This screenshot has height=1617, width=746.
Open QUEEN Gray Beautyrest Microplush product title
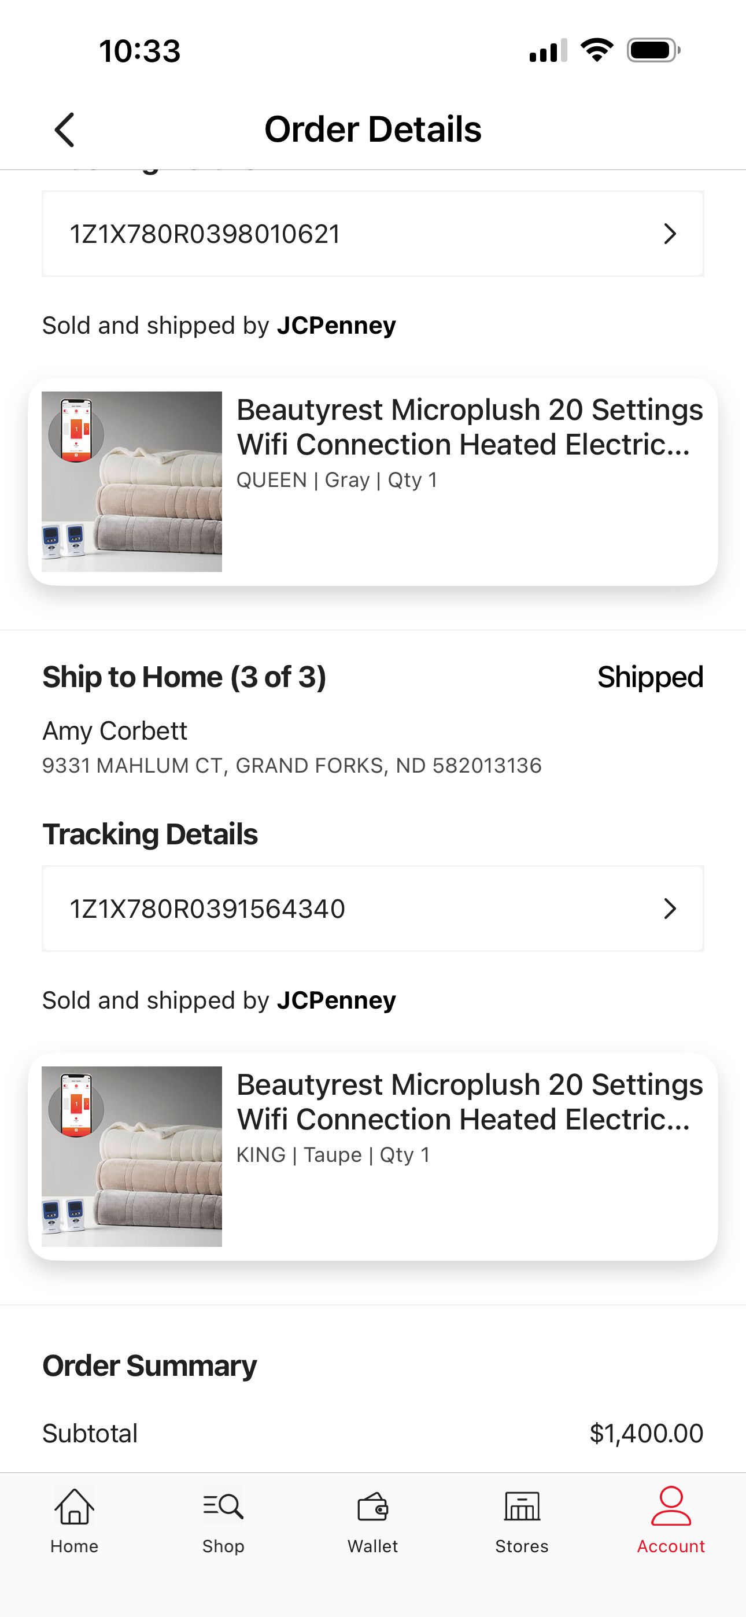pyautogui.click(x=470, y=427)
